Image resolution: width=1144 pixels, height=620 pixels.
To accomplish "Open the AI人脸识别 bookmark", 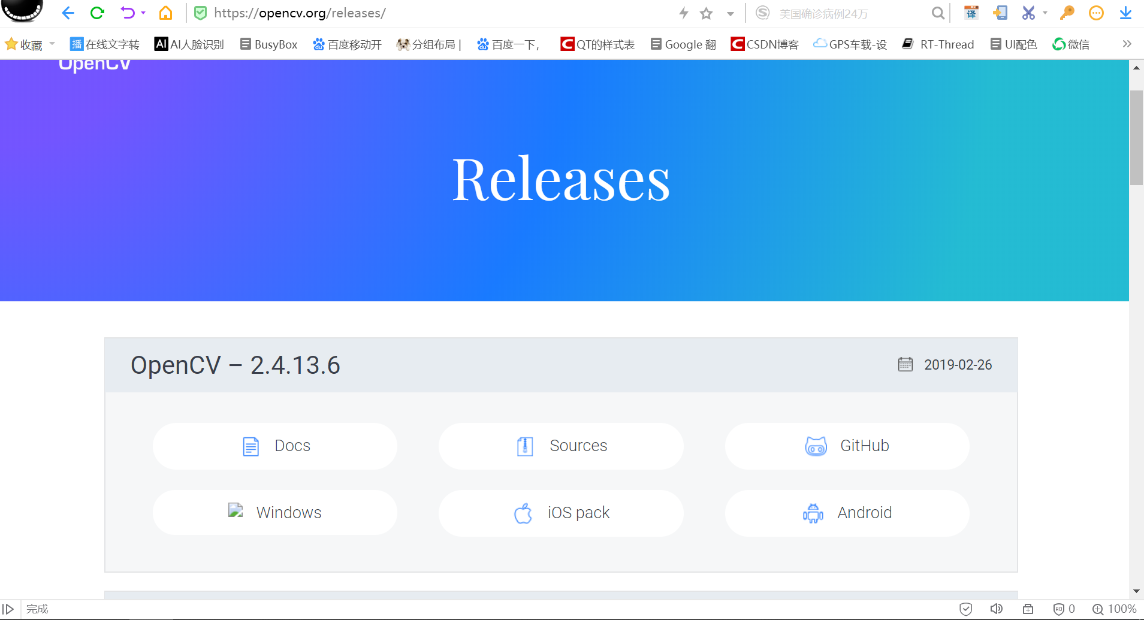I will coord(189,44).
